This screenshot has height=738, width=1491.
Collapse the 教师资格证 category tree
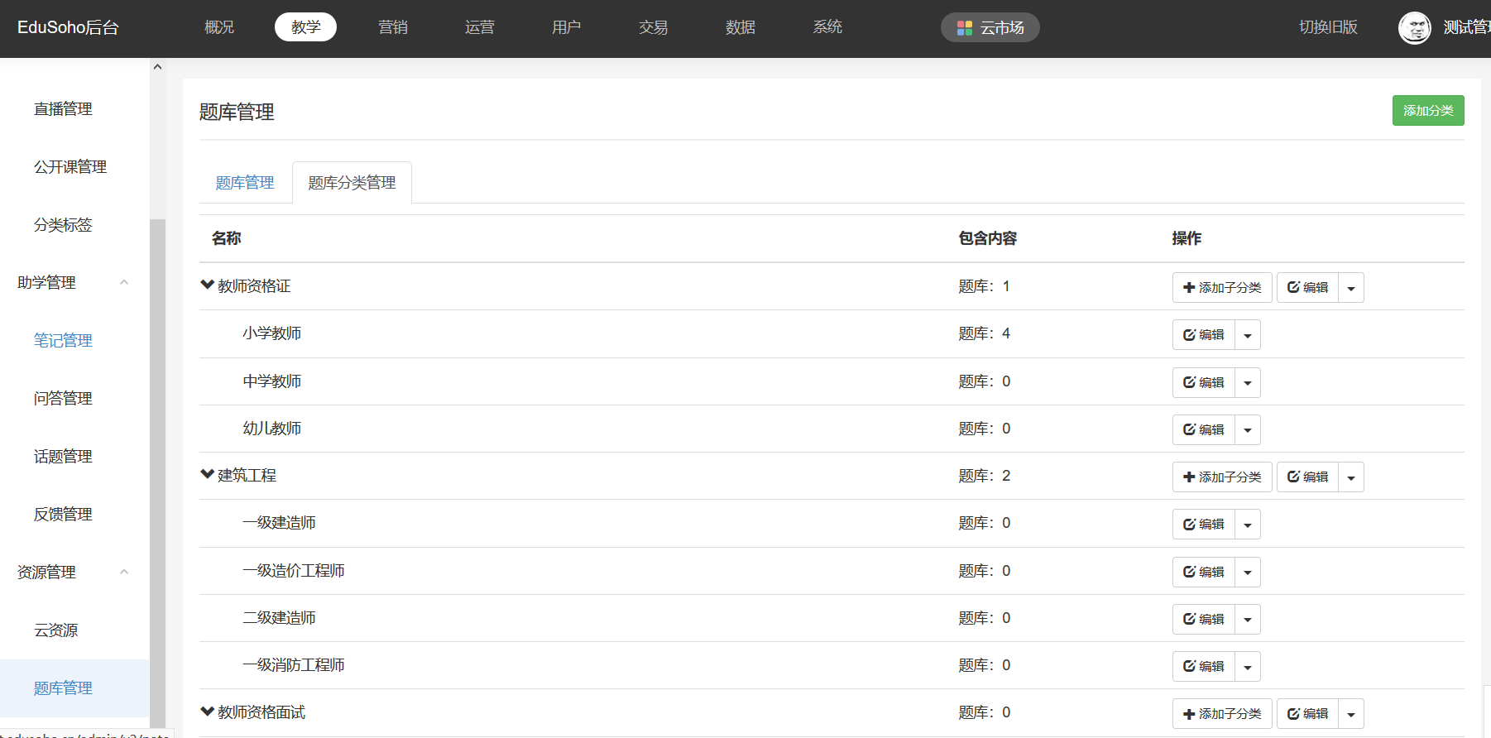[207, 285]
